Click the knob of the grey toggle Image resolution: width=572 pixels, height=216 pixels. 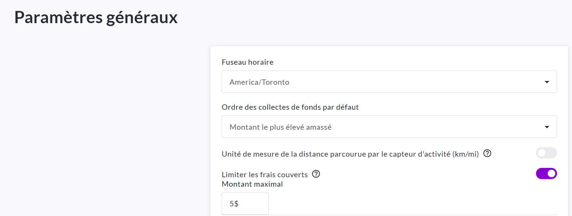[x=542, y=153]
